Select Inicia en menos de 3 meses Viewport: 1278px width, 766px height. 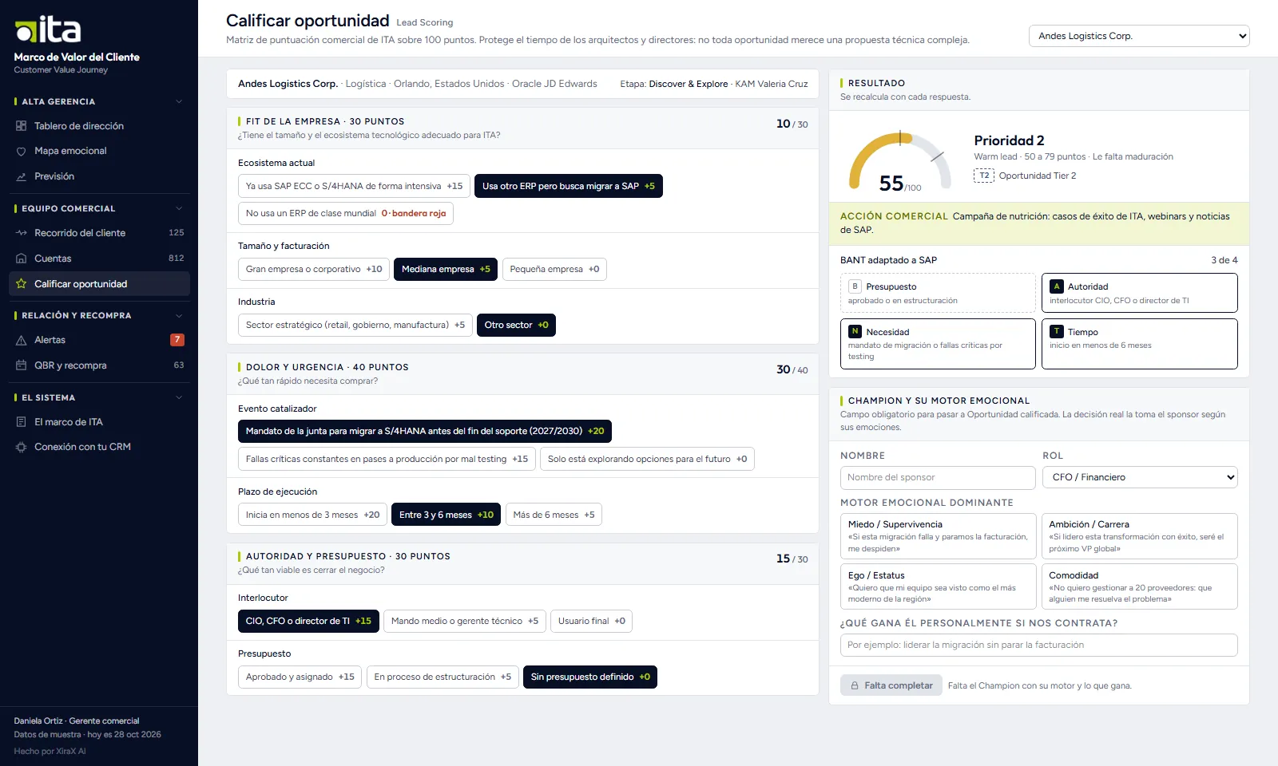312,515
